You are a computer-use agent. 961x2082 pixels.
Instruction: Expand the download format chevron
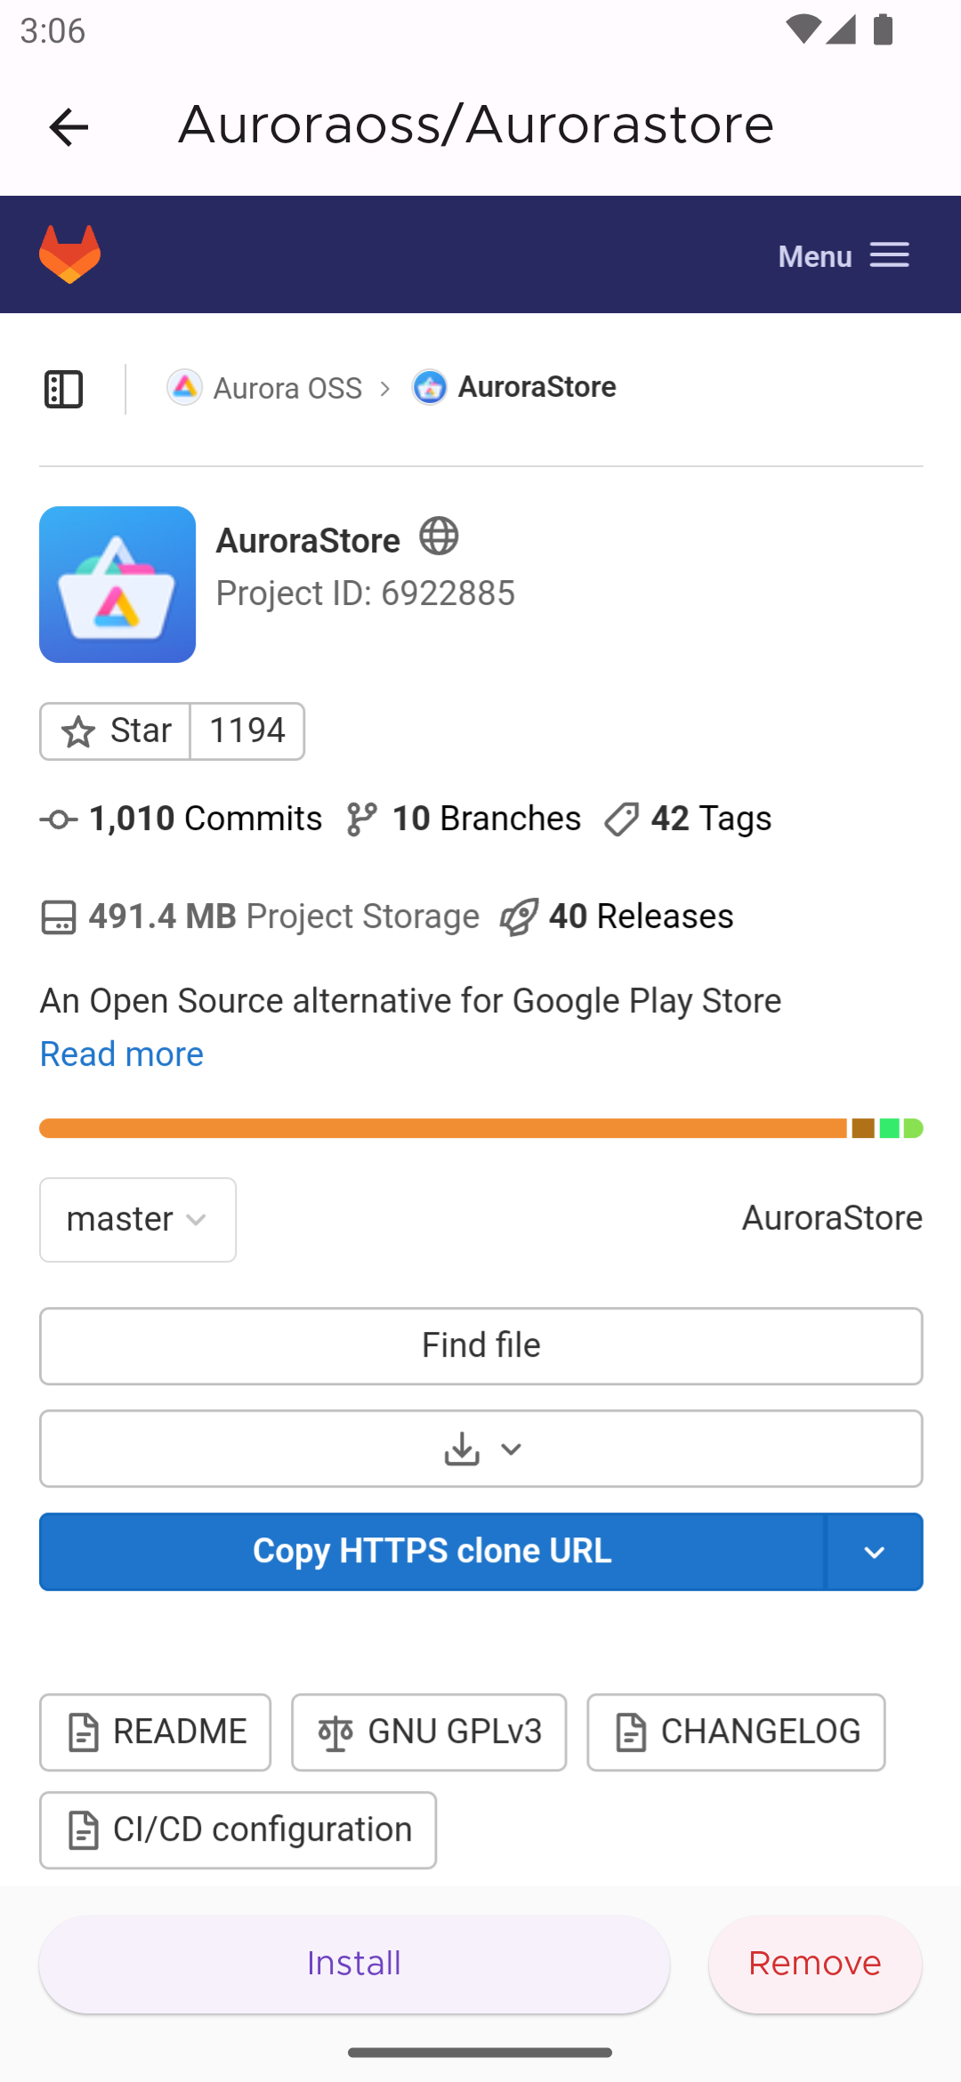pos(510,1449)
